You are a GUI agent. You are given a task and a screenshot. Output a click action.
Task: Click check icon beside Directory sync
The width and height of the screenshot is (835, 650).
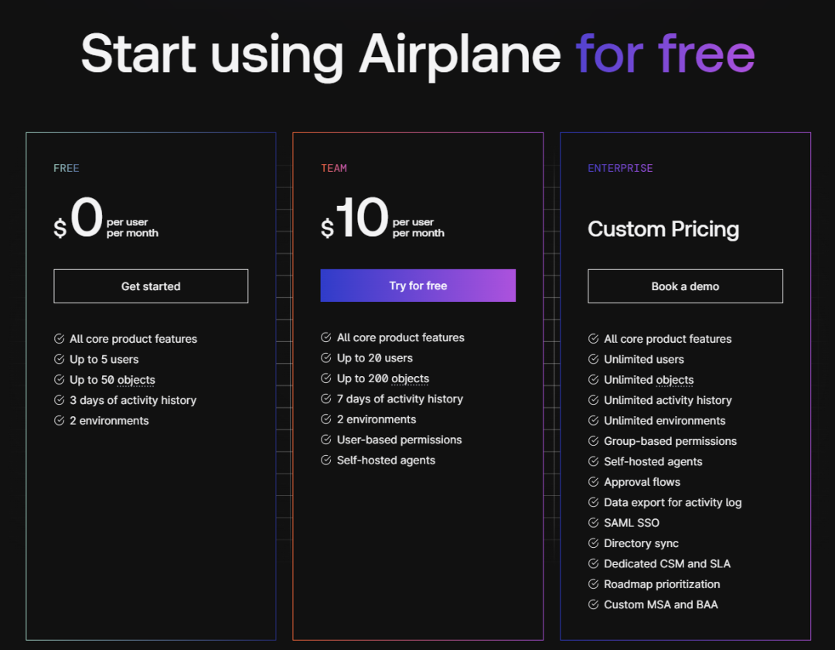pos(594,543)
